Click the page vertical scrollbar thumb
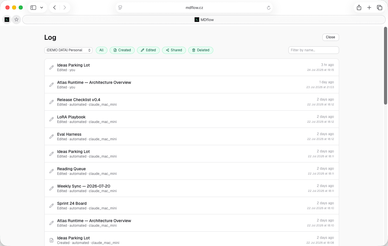 (386, 66)
